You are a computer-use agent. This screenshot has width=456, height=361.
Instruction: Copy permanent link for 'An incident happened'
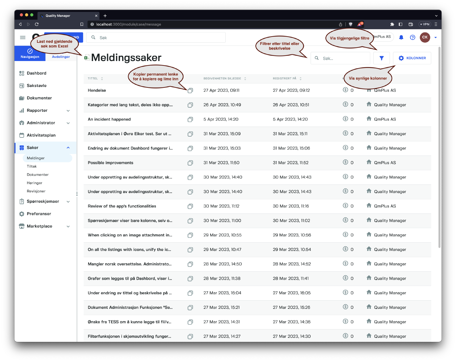(190, 119)
